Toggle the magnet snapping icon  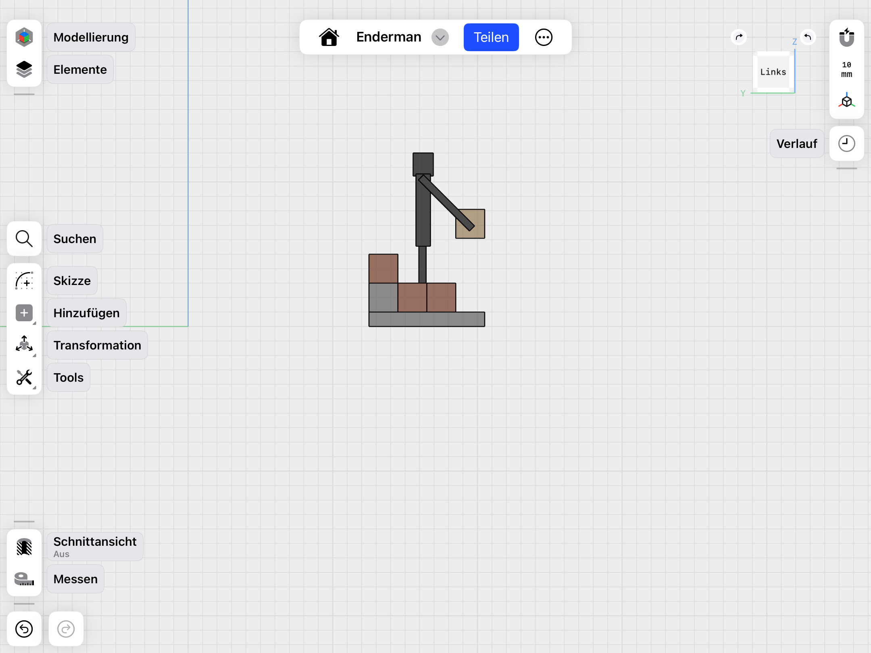[x=847, y=37]
